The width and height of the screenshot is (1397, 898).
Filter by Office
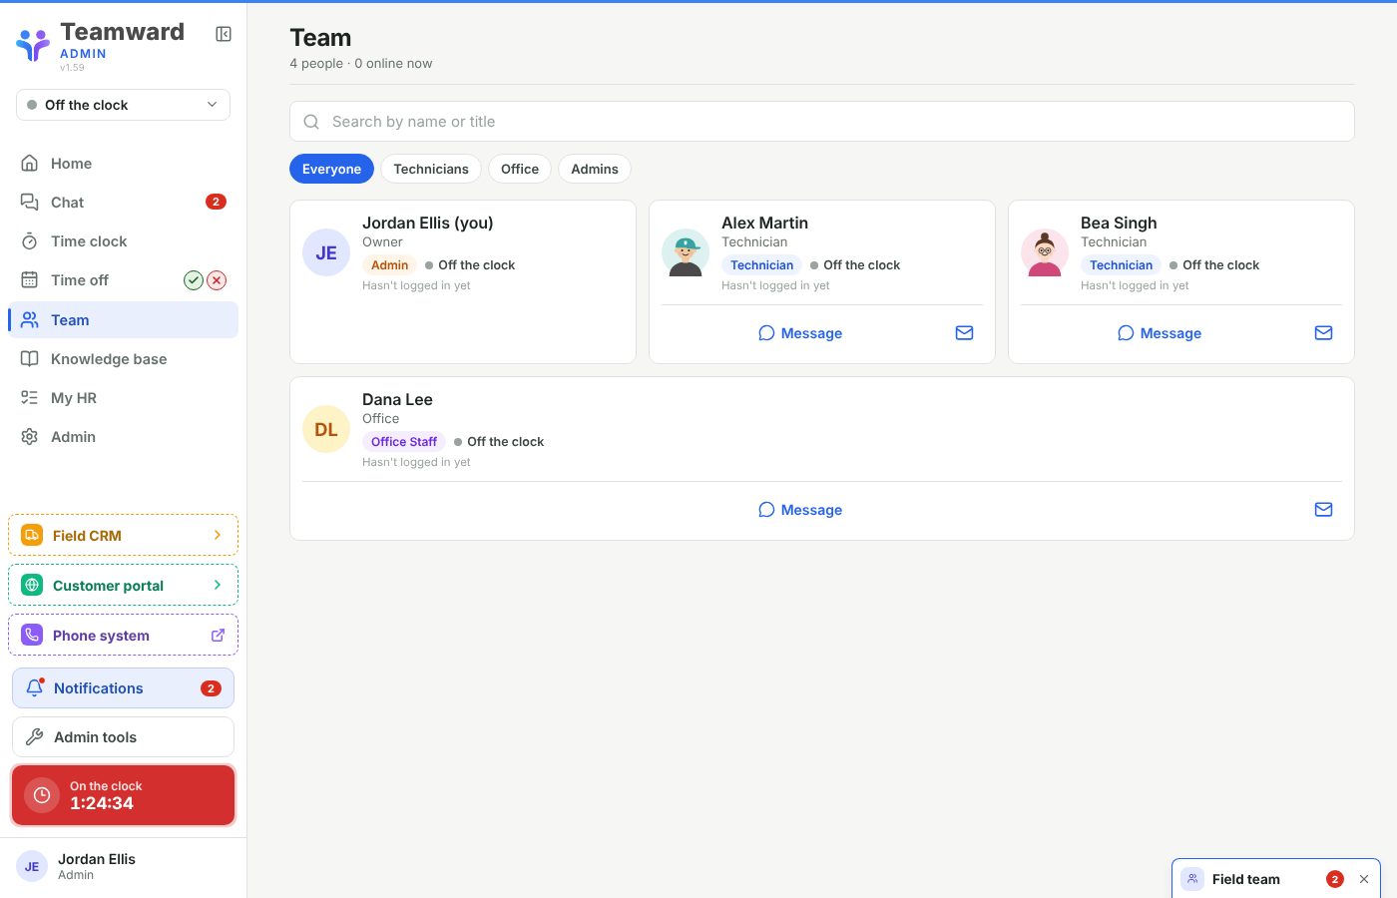(x=520, y=169)
